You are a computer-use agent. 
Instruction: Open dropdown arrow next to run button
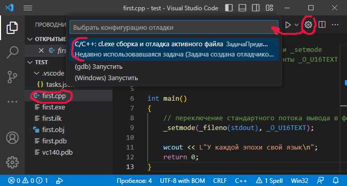[x=296, y=25]
